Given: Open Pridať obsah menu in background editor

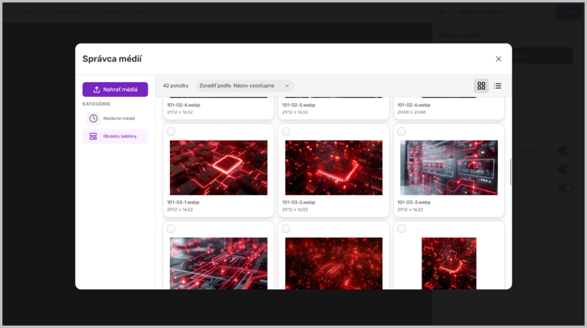Looking at the screenshot, I should (x=72, y=12).
